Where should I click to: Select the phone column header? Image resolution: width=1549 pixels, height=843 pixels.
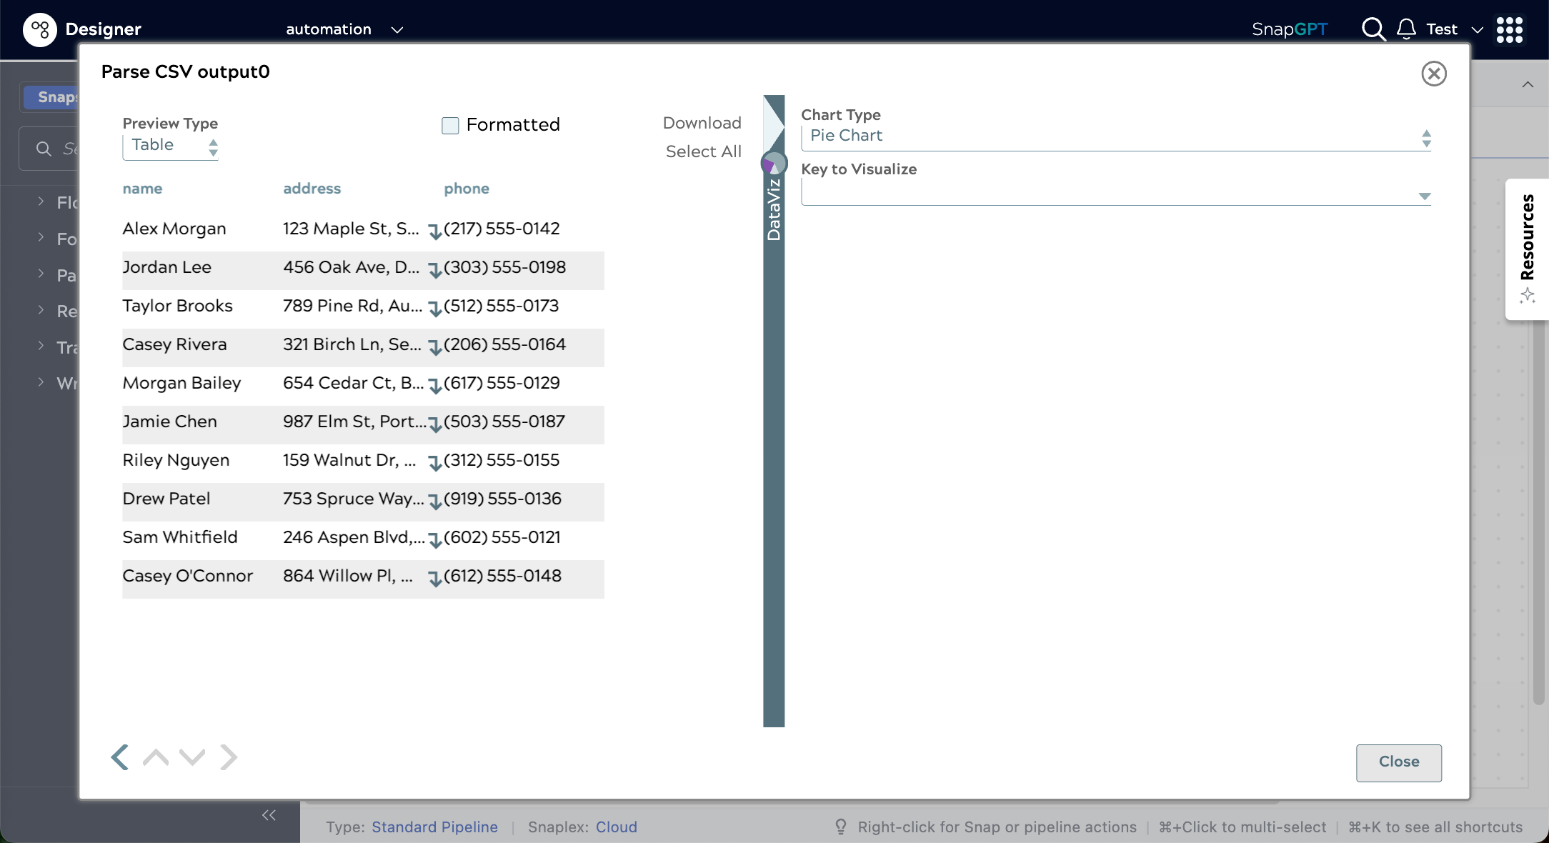click(x=467, y=189)
